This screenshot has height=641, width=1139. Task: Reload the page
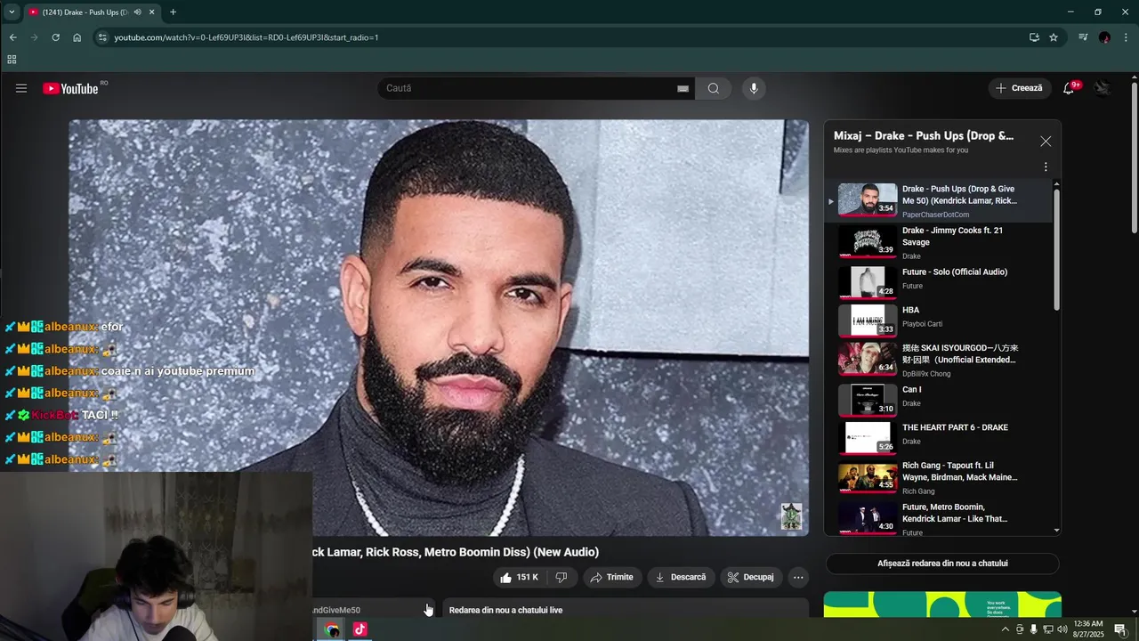(55, 37)
